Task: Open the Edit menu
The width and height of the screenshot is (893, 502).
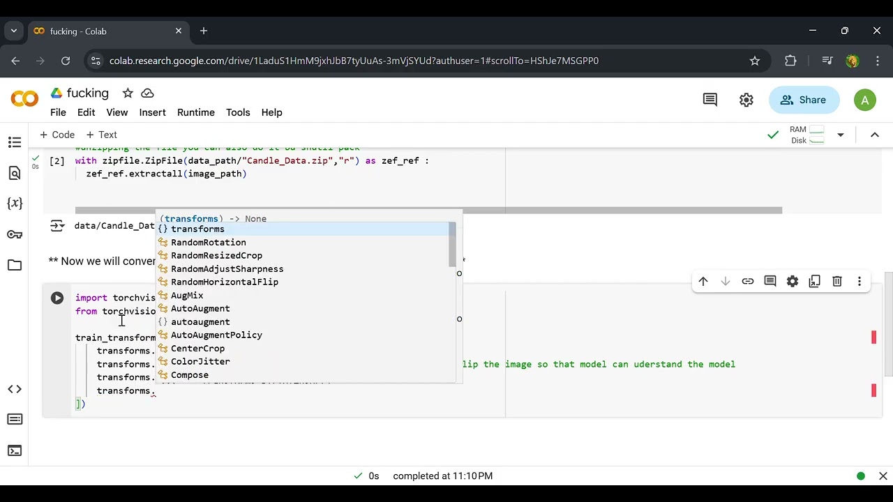Action: pos(86,112)
